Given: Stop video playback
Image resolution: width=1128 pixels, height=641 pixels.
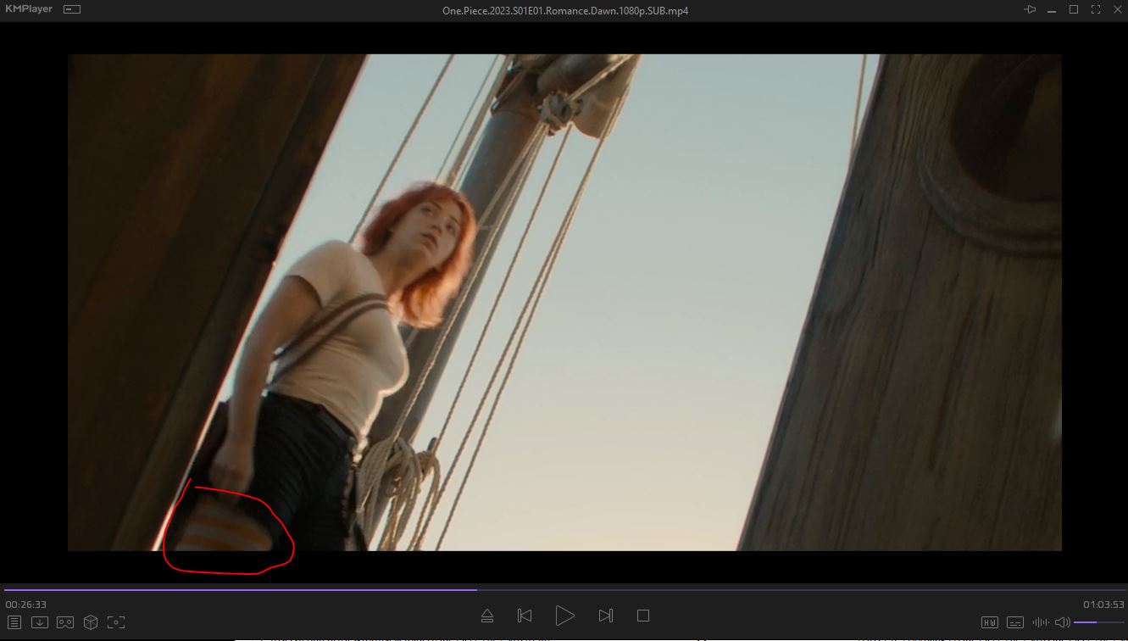Looking at the screenshot, I should [643, 616].
